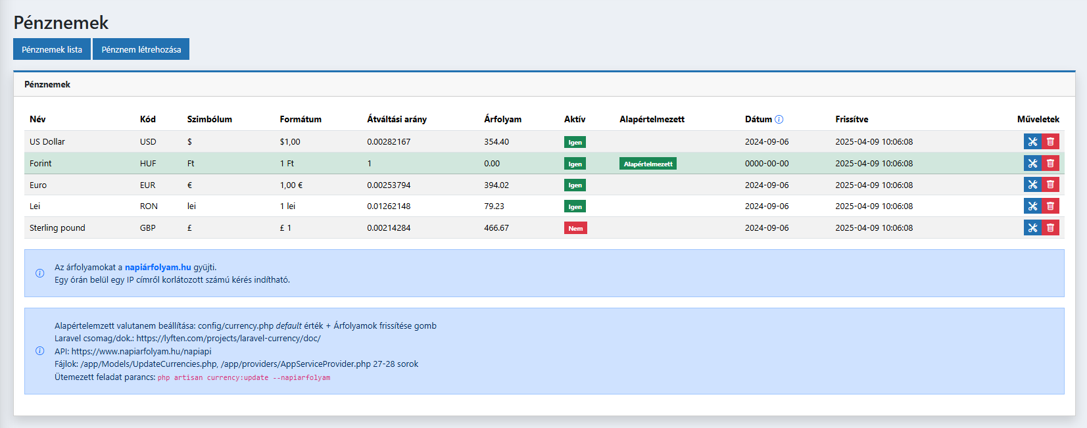This screenshot has height=428, width=1087.
Task: Click the info icon beside Dátum header
Action: [x=779, y=120]
